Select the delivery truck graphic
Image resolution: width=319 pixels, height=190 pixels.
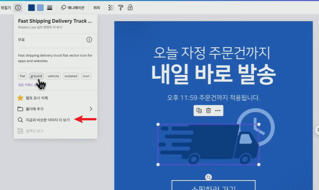pyautogui.click(x=208, y=144)
